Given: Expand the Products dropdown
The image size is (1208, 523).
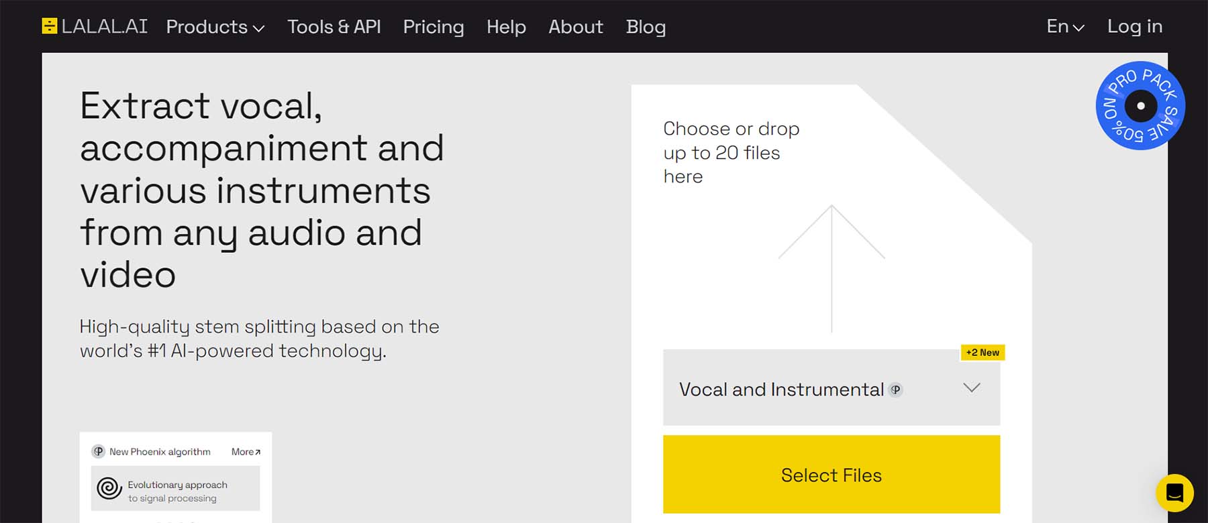Looking at the screenshot, I should coord(214,27).
